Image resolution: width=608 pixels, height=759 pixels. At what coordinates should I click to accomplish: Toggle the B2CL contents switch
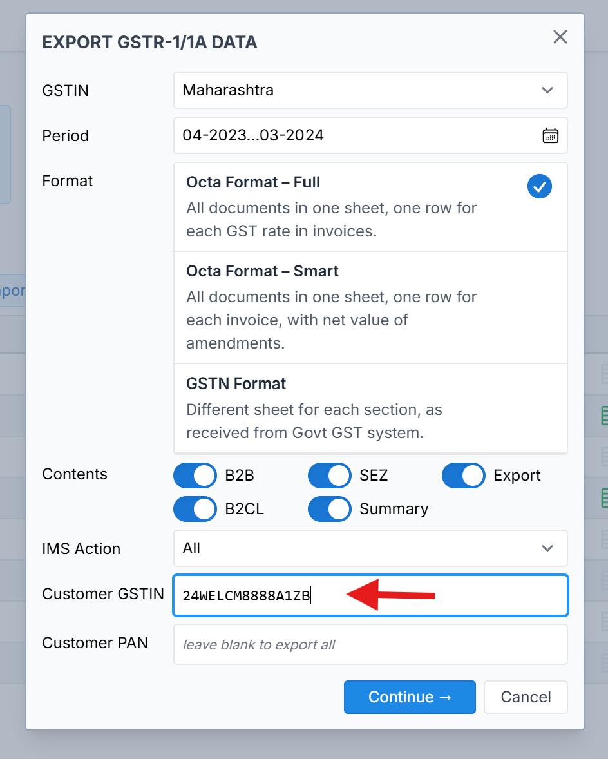pos(195,509)
